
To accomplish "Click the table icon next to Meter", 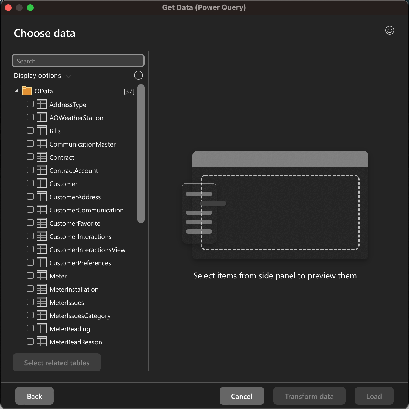I will [42, 276].
